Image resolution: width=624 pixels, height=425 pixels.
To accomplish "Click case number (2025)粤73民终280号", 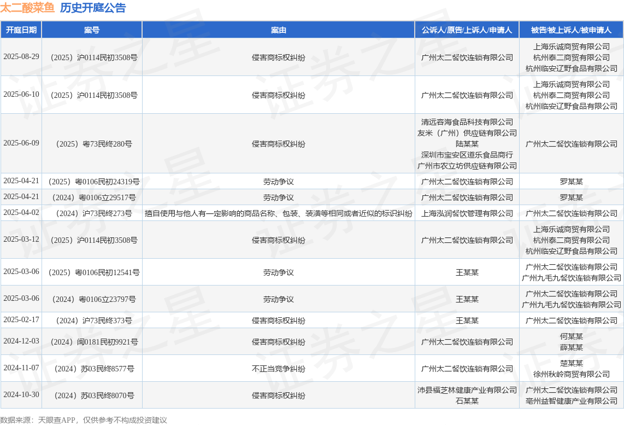I will (94, 144).
